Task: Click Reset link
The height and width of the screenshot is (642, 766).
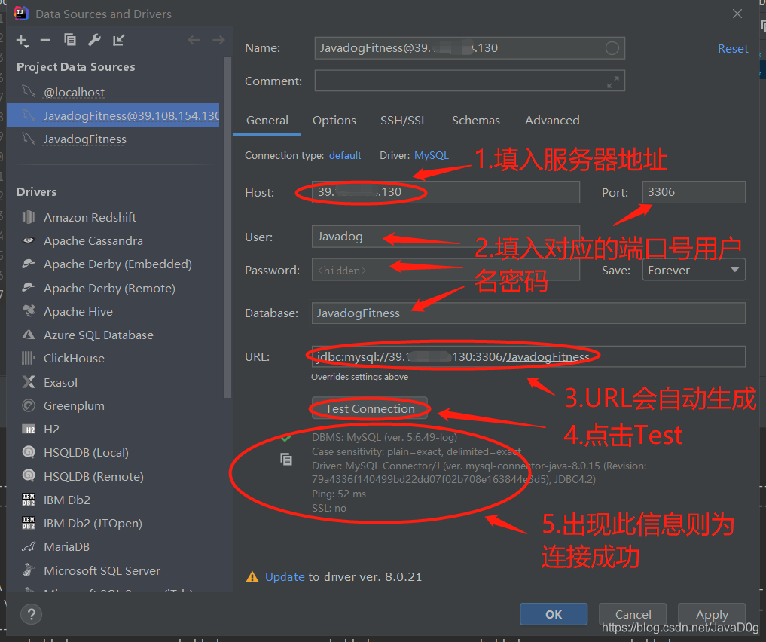Action: pos(733,49)
